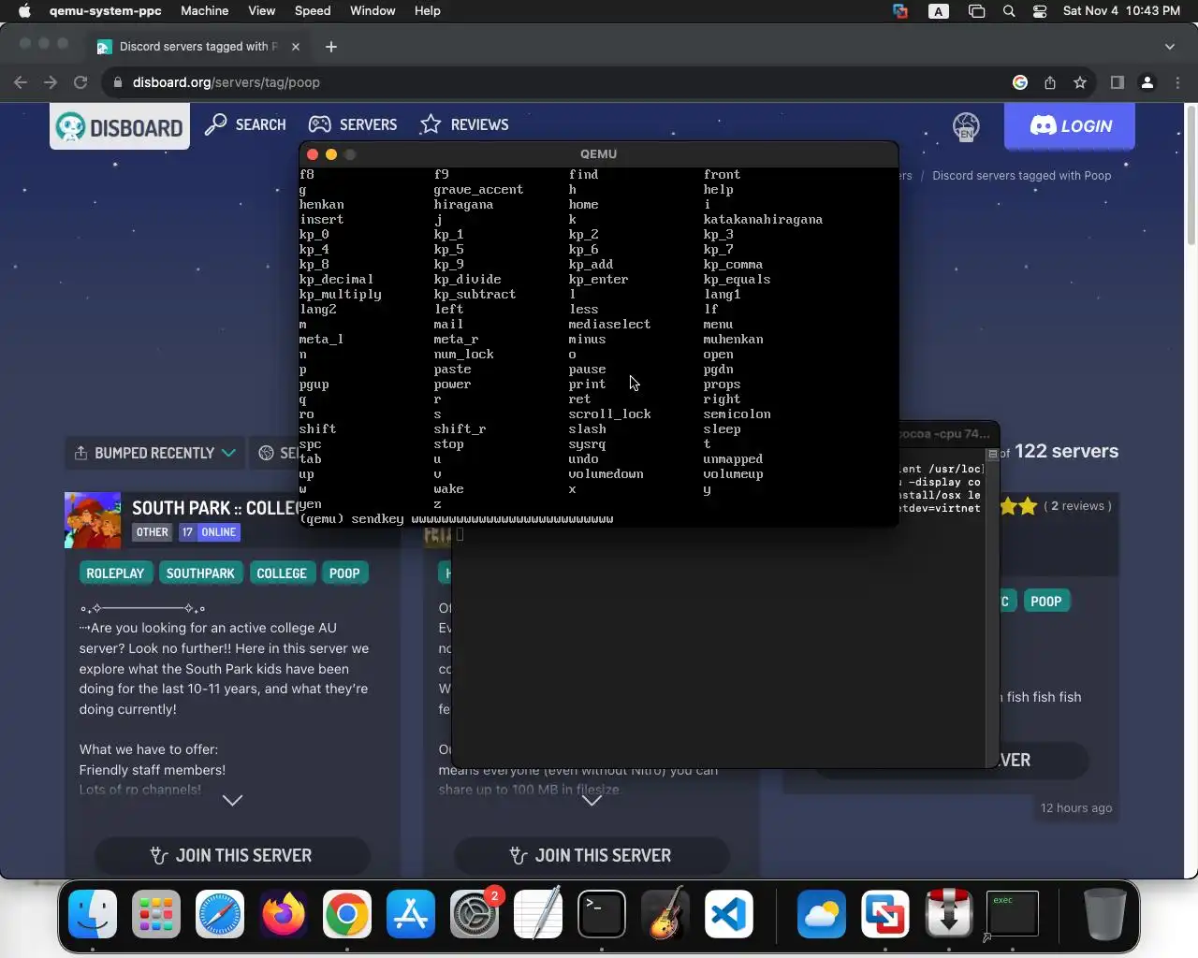Open a new Chrome tab
Screen dimensions: 1198x958
tap(330, 47)
